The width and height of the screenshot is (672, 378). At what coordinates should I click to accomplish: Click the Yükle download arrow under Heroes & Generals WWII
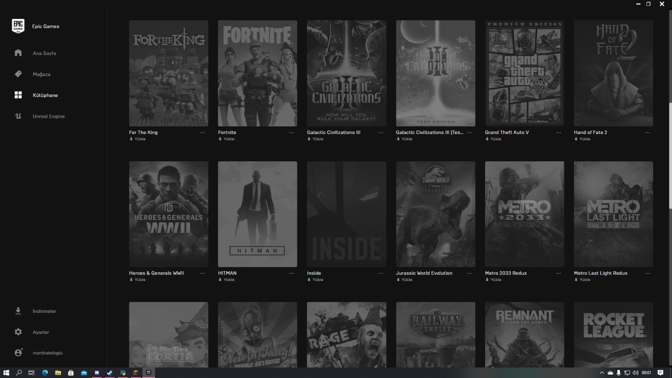[131, 280]
